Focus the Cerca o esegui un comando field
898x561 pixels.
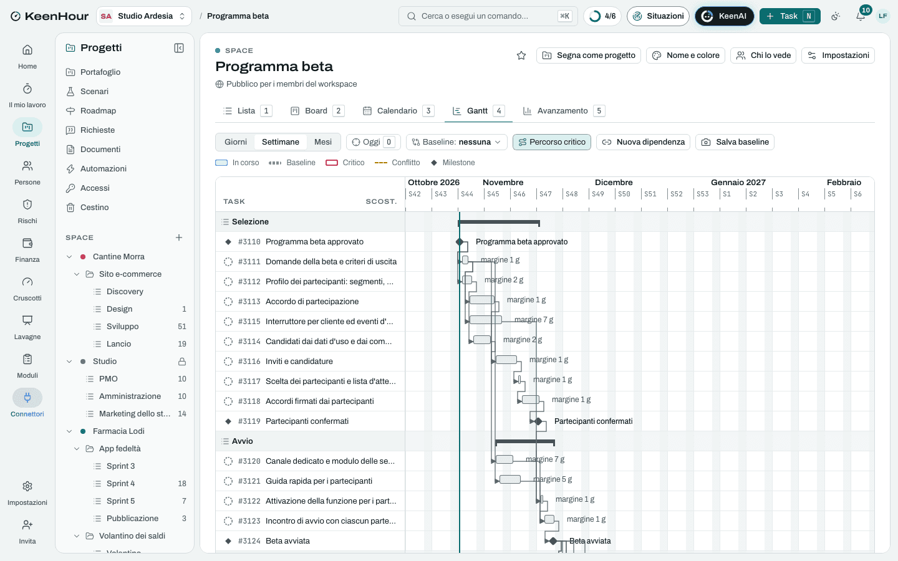click(x=488, y=16)
